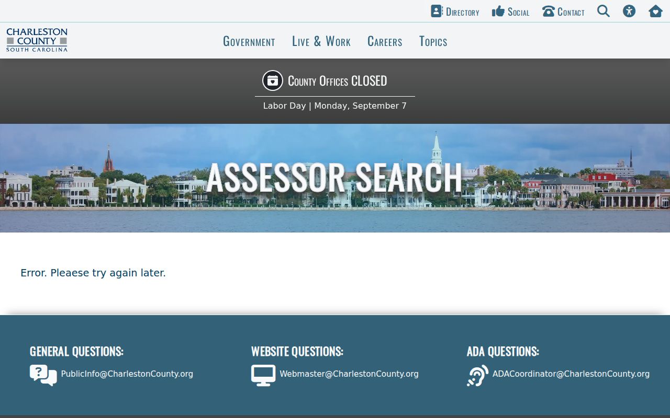This screenshot has height=418, width=670.
Task: Click the ADA Questions heading
Action: click(x=503, y=351)
